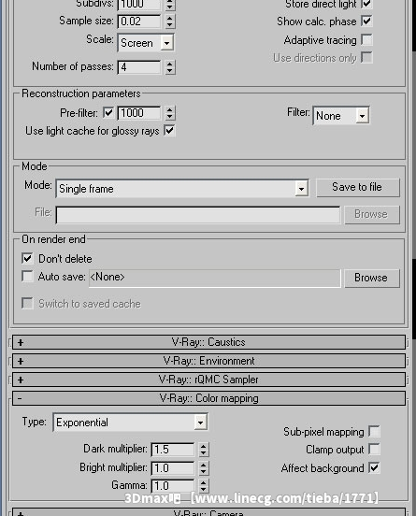This screenshot has height=516, width=416.
Task: Collapse the V-Ray:: Color mapping rollout
Action: coord(208,398)
